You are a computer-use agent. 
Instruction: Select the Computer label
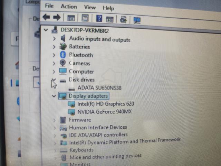pyautogui.click(x=81, y=72)
